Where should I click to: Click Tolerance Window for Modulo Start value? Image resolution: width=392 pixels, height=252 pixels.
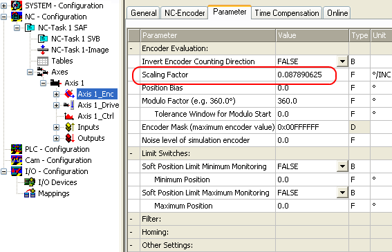coord(312,114)
